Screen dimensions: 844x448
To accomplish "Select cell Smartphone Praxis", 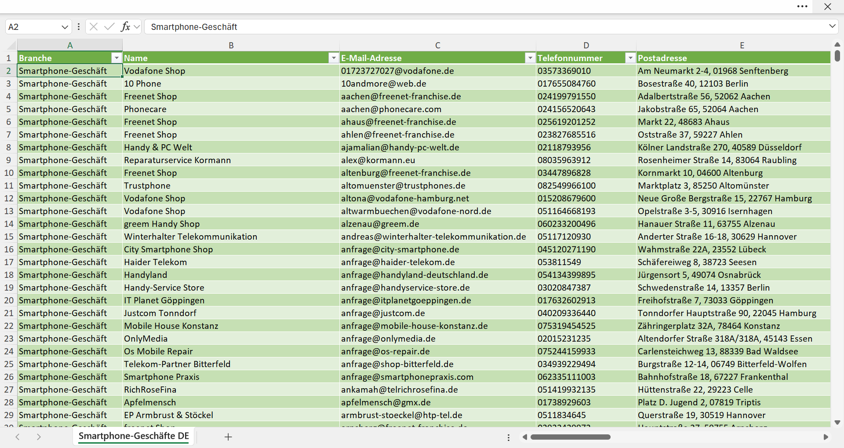I will (x=231, y=377).
